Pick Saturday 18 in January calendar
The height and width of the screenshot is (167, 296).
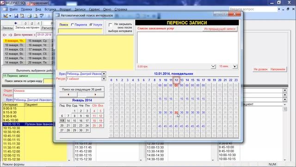pyautogui.click(x=94, y=121)
